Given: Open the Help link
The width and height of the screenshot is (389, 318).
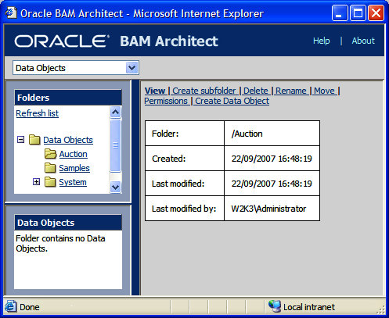Looking at the screenshot, I should point(322,41).
